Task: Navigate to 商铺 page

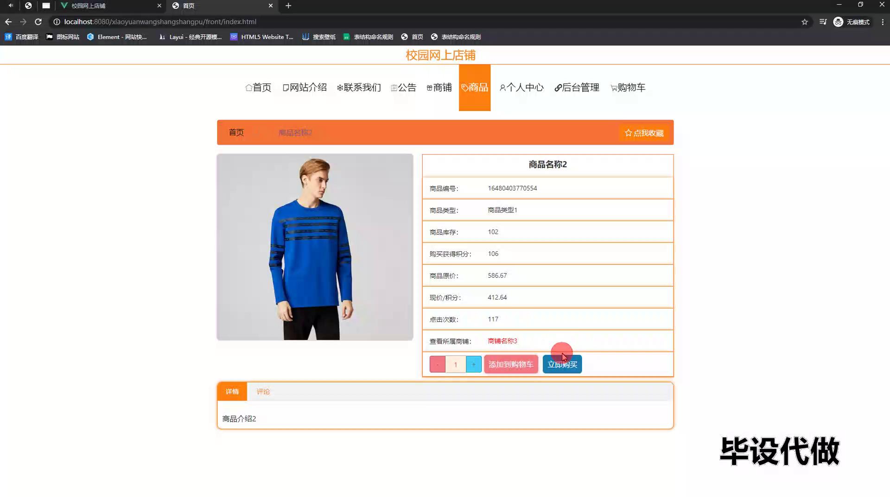Action: pos(439,88)
